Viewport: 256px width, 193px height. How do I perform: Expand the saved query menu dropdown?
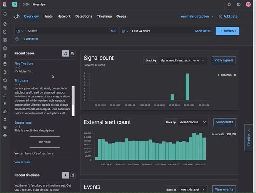pos(20,31)
